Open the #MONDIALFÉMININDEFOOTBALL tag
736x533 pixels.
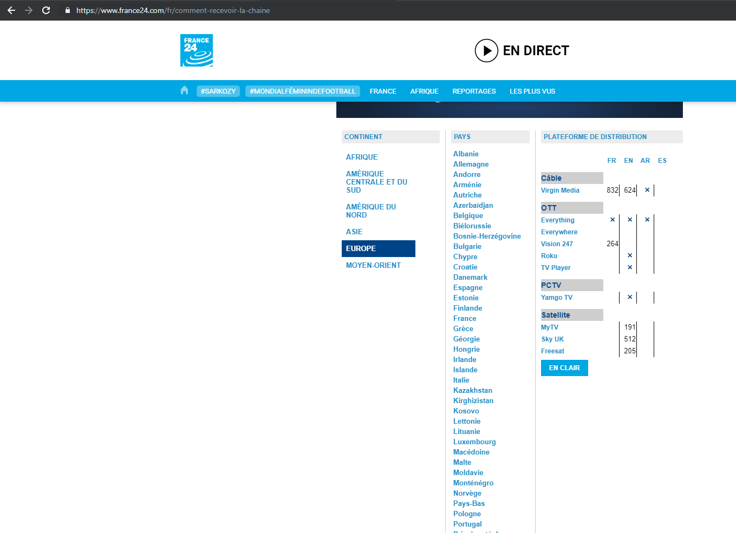pyautogui.click(x=303, y=91)
